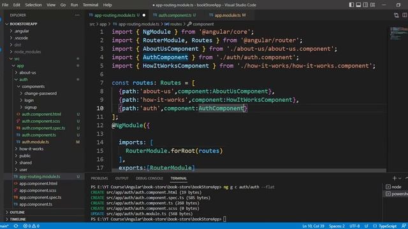Viewport: 408px width, 229px height.
Task: Click errors and warnings status indicator
Action: [31, 226]
